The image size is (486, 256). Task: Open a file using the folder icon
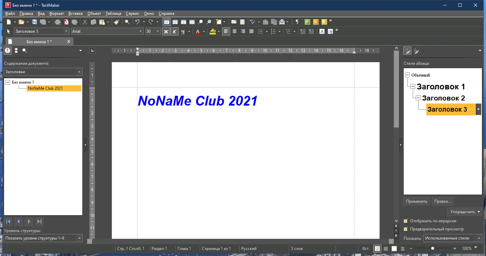click(x=21, y=22)
